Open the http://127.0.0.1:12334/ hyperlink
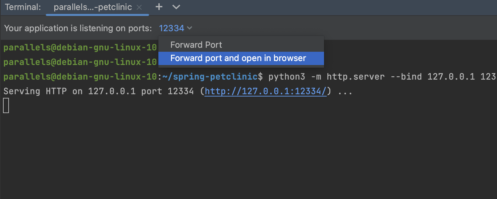This screenshot has width=497, height=199. pyautogui.click(x=266, y=92)
